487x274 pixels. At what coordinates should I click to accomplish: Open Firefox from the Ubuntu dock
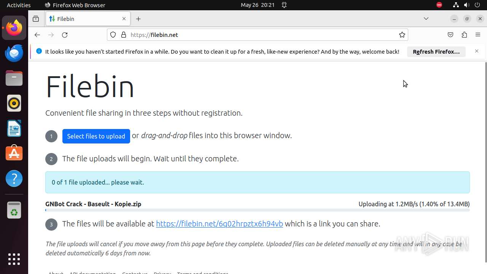pyautogui.click(x=14, y=28)
